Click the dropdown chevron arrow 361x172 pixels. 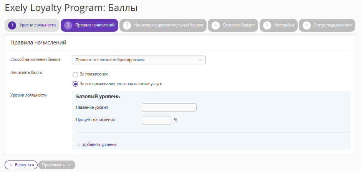[200, 60]
